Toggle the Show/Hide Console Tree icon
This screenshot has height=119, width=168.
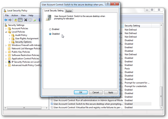20,20
